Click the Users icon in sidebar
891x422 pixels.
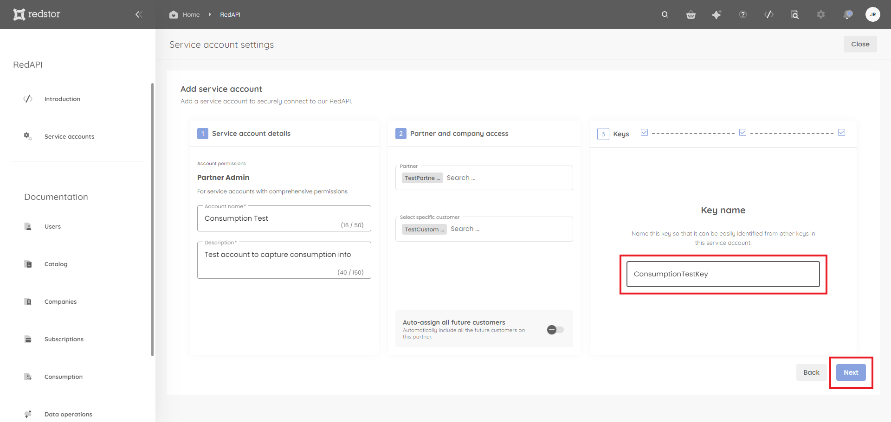point(28,226)
